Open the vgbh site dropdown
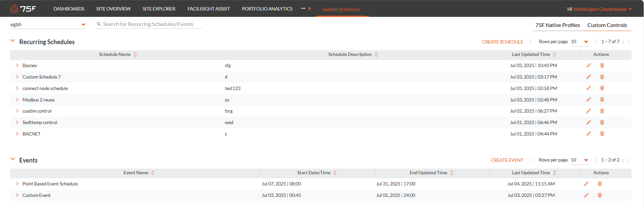 48,24
